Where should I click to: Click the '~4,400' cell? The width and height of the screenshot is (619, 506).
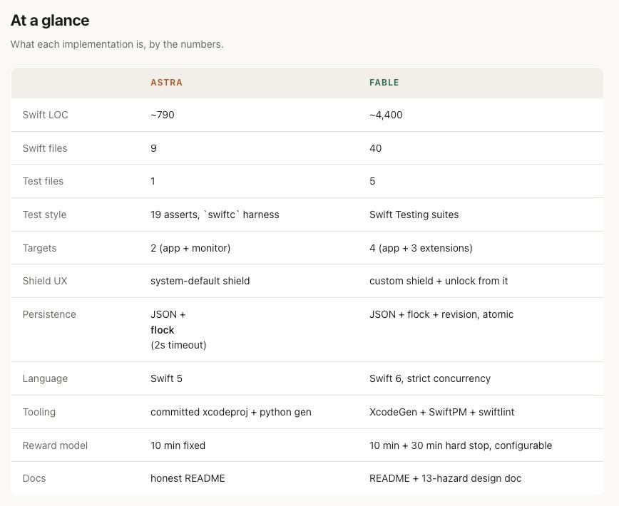coord(386,115)
